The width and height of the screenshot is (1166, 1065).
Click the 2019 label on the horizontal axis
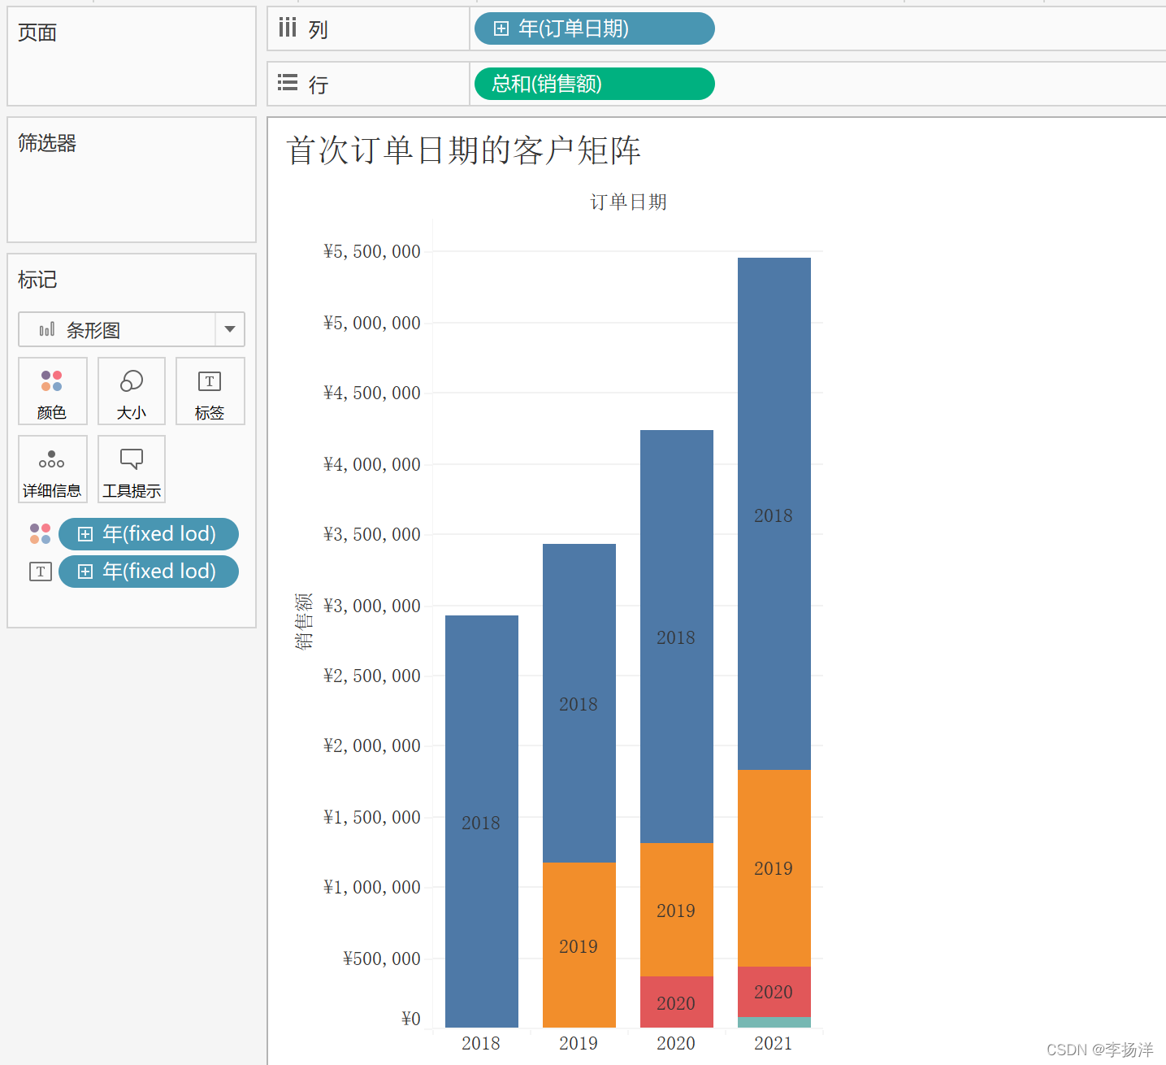(x=579, y=1043)
